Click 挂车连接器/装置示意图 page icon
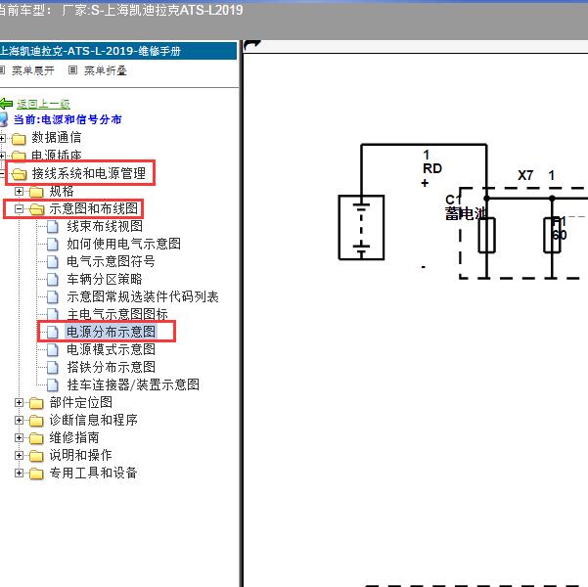The width and height of the screenshot is (588, 587). 53,385
